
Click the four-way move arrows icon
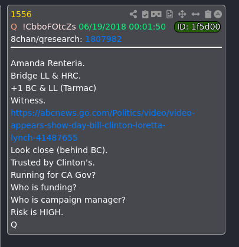pos(182,14)
